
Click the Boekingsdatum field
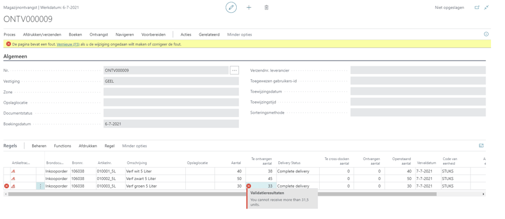[x=171, y=123]
